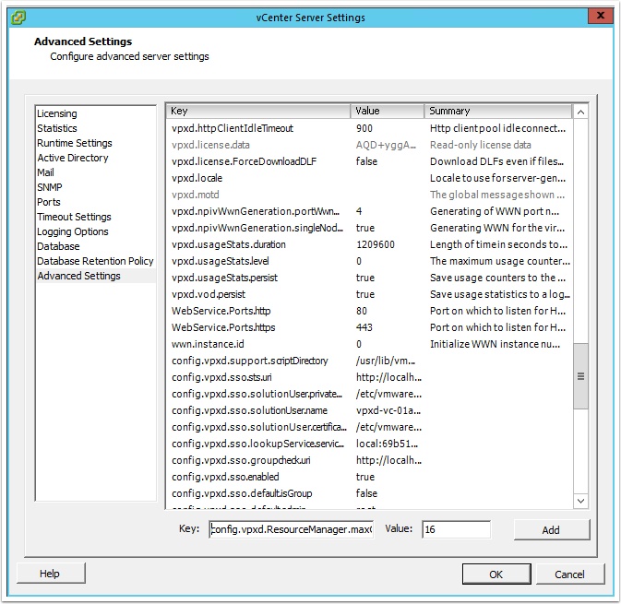
Task: Select Runtime Settings in the sidebar
Action: (75, 143)
